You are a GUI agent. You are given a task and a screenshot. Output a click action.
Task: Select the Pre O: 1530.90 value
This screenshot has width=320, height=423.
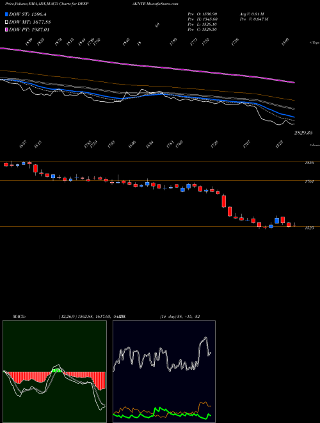pyautogui.click(x=202, y=14)
